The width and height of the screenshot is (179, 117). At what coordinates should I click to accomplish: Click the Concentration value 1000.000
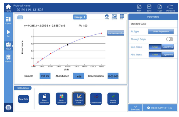tap(113, 76)
